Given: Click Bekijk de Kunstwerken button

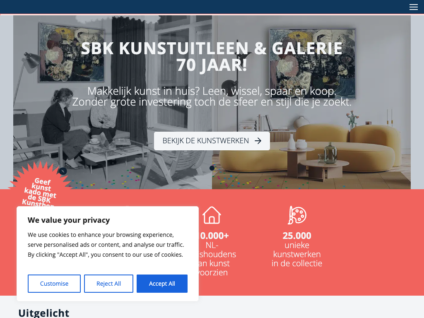Looking at the screenshot, I should point(212,141).
